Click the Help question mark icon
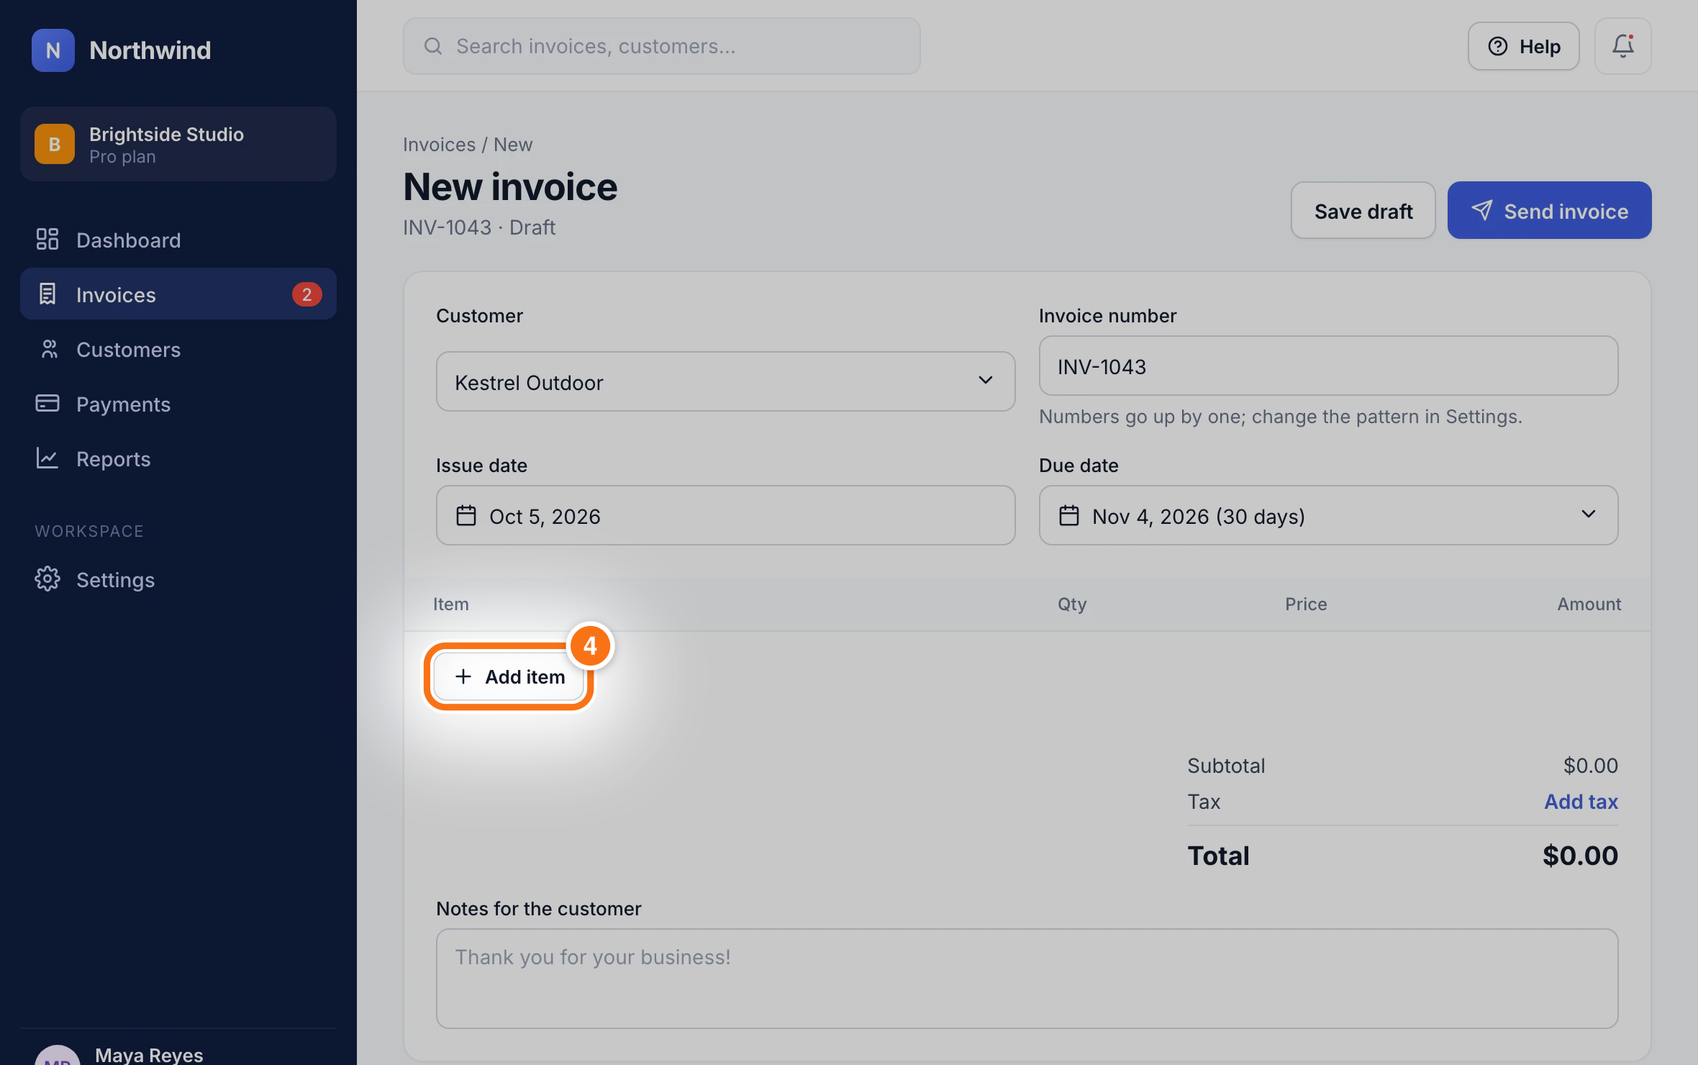Image resolution: width=1698 pixels, height=1065 pixels. (1498, 46)
